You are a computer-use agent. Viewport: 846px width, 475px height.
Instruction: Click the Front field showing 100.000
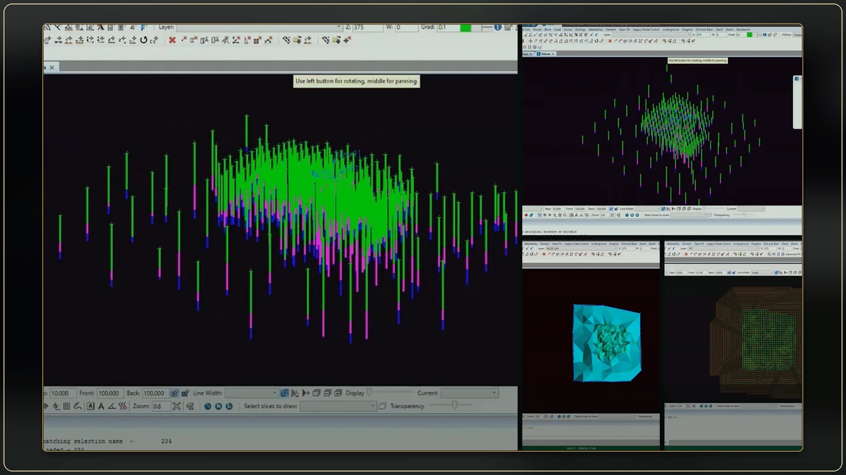110,393
